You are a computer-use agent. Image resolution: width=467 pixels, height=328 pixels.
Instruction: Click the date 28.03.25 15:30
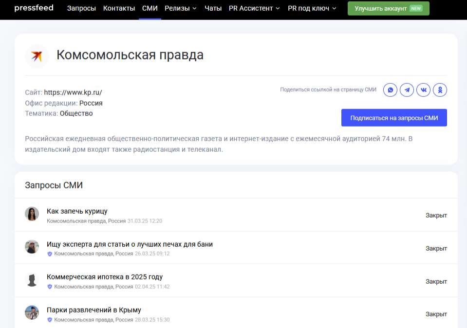(152, 320)
